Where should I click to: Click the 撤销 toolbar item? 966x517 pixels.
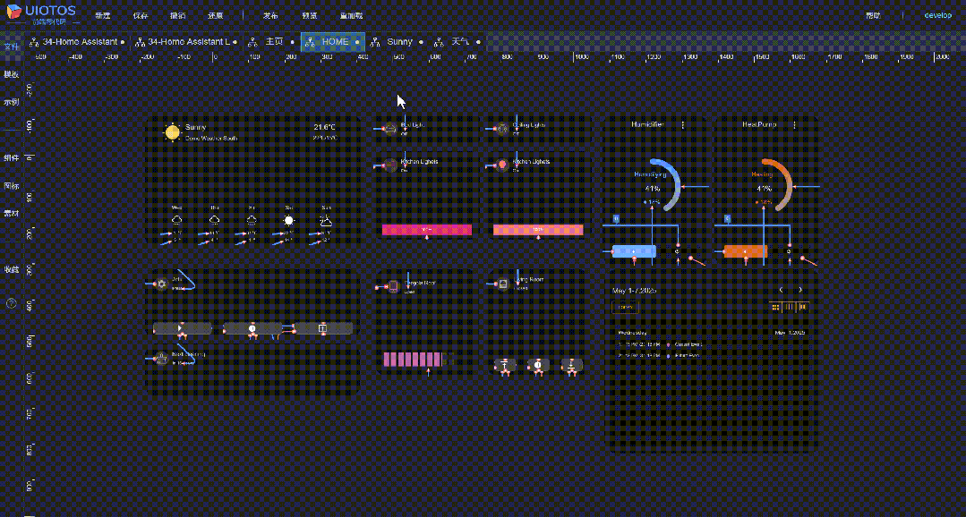pos(178,15)
